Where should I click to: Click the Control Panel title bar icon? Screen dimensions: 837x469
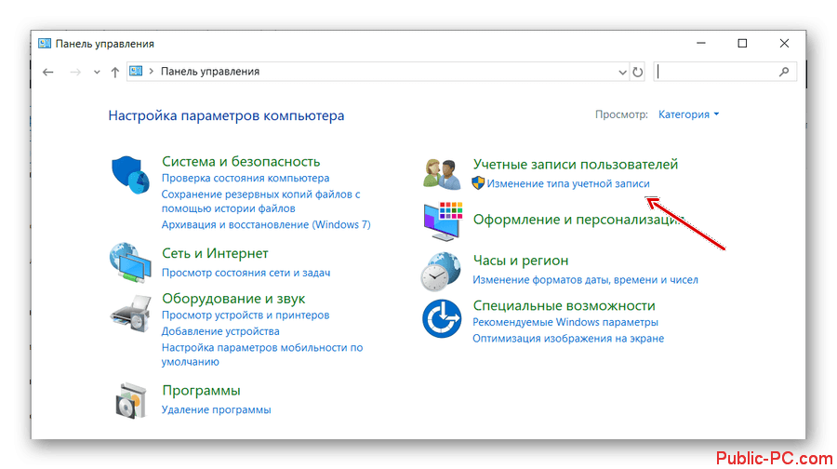pos(45,43)
